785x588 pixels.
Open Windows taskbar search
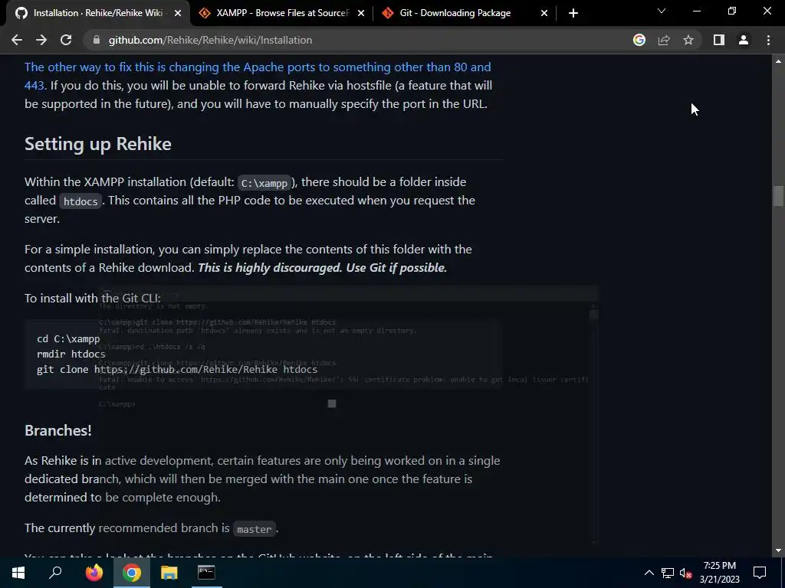click(55, 573)
